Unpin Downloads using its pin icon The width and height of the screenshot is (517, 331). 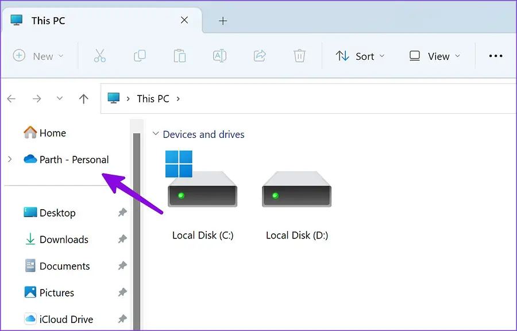[x=122, y=240]
